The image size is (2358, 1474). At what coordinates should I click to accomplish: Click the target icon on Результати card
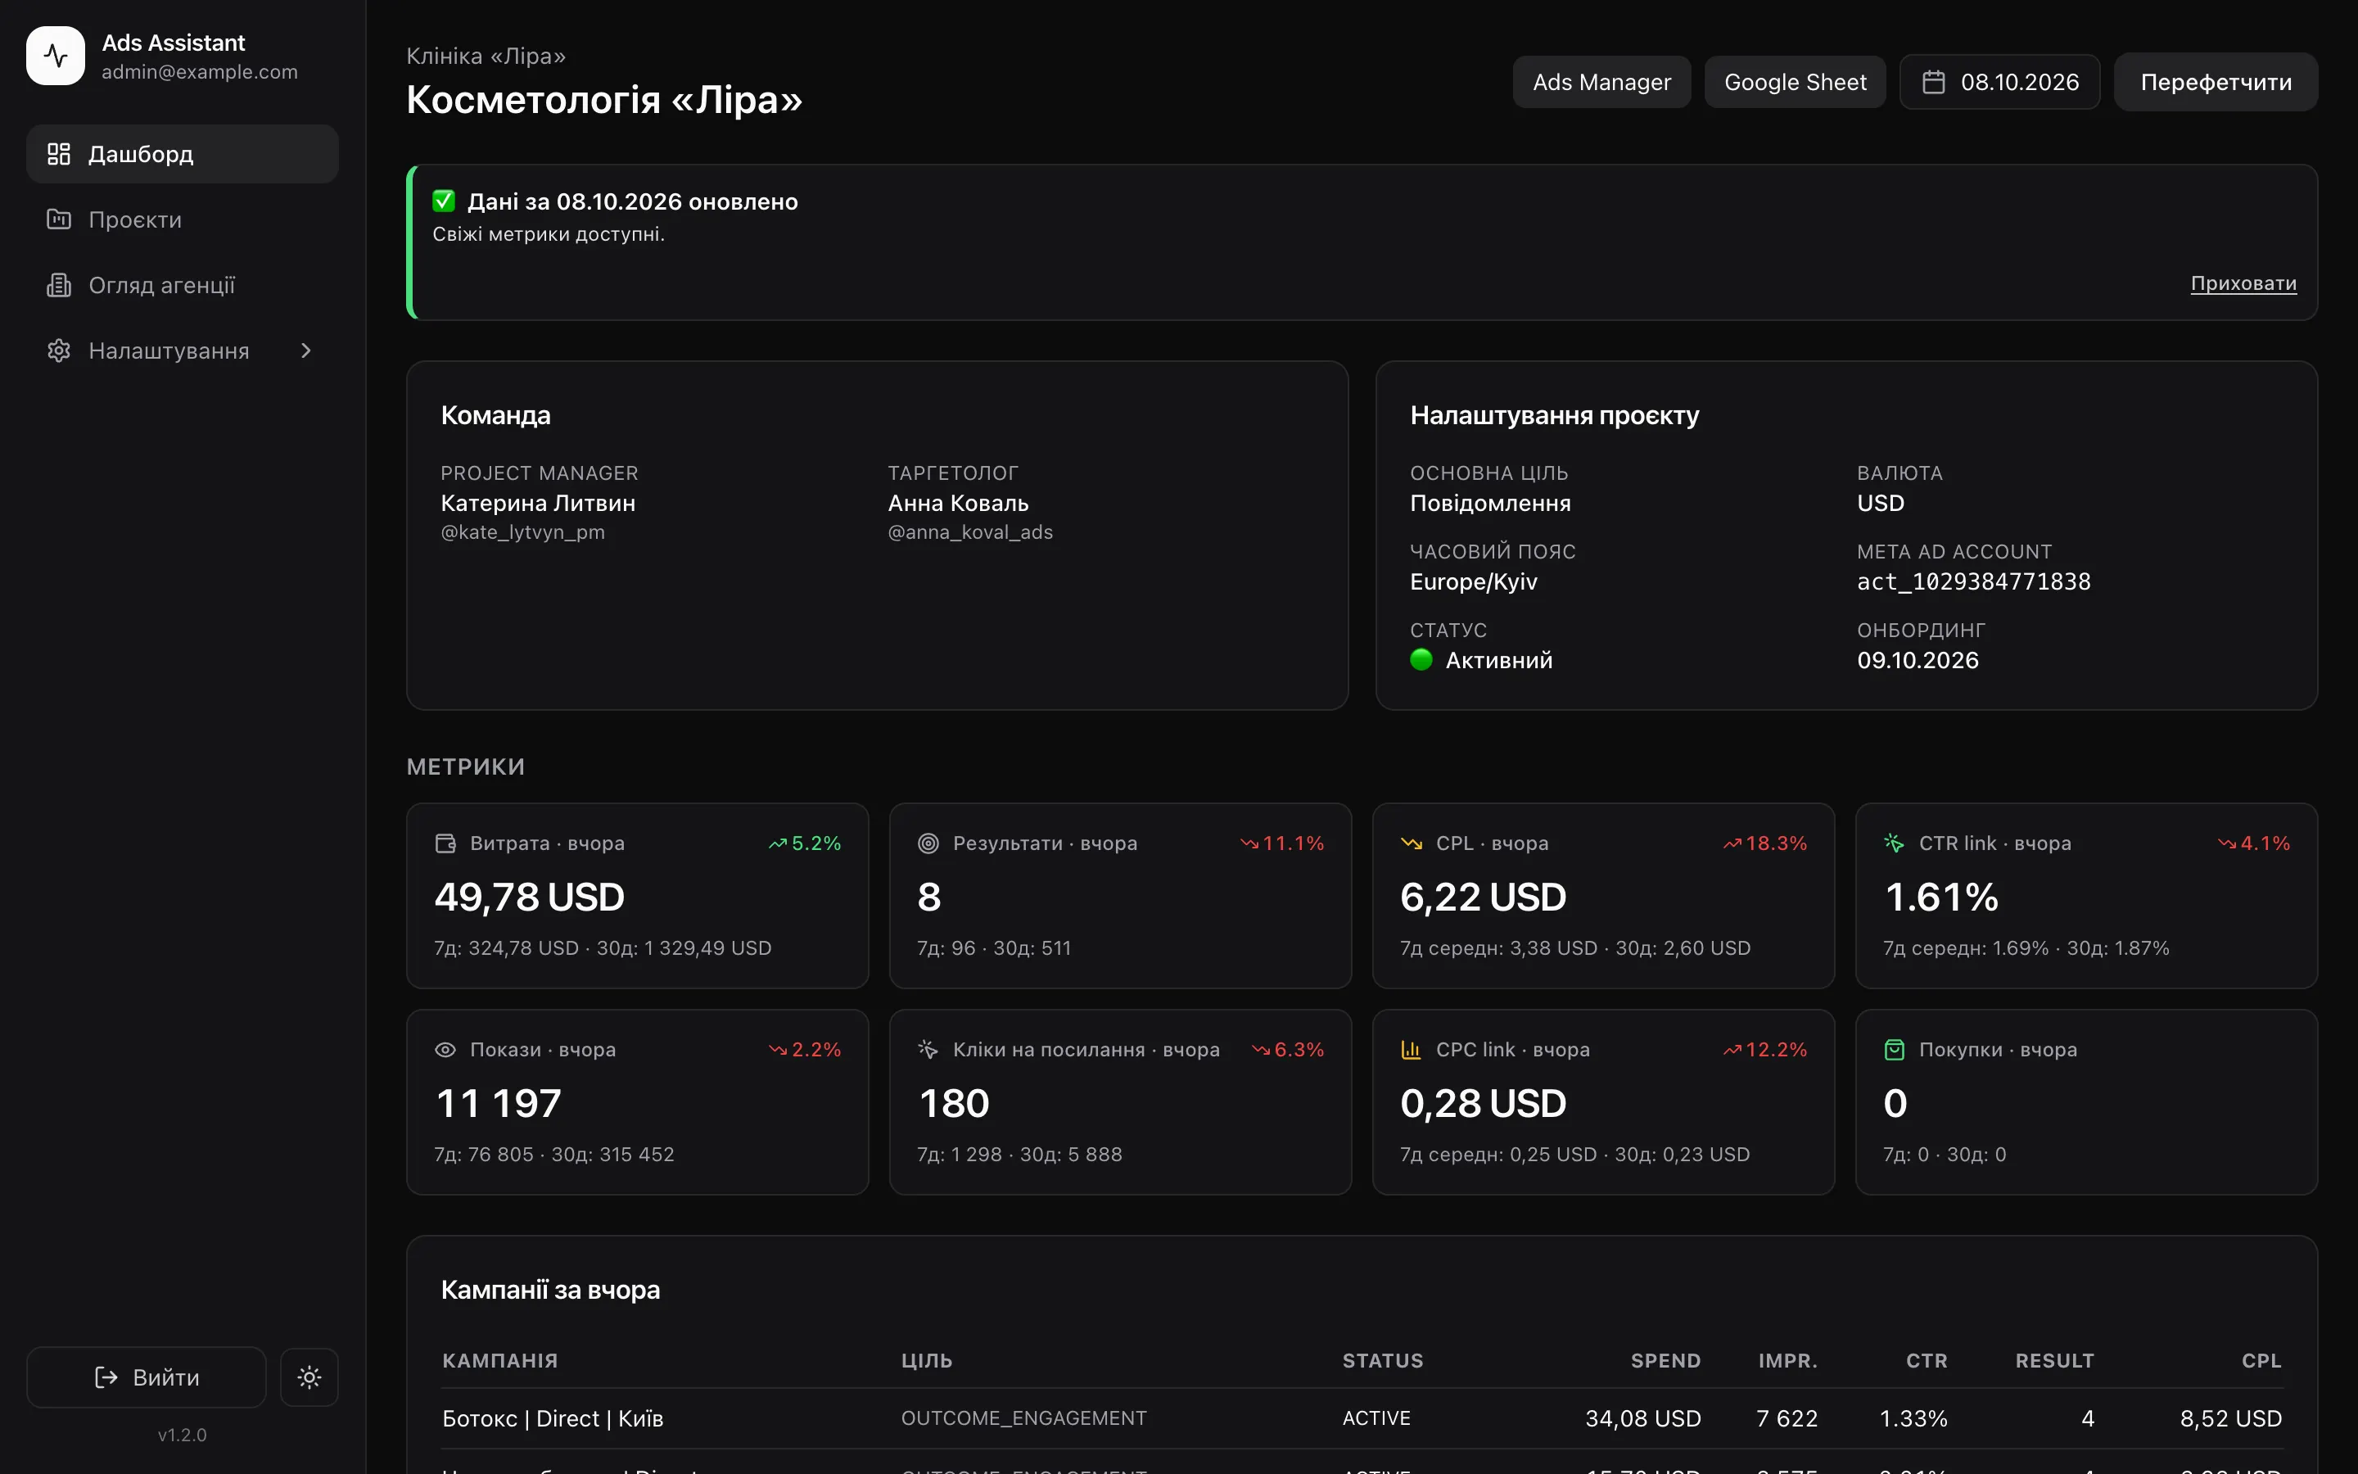[x=928, y=843]
